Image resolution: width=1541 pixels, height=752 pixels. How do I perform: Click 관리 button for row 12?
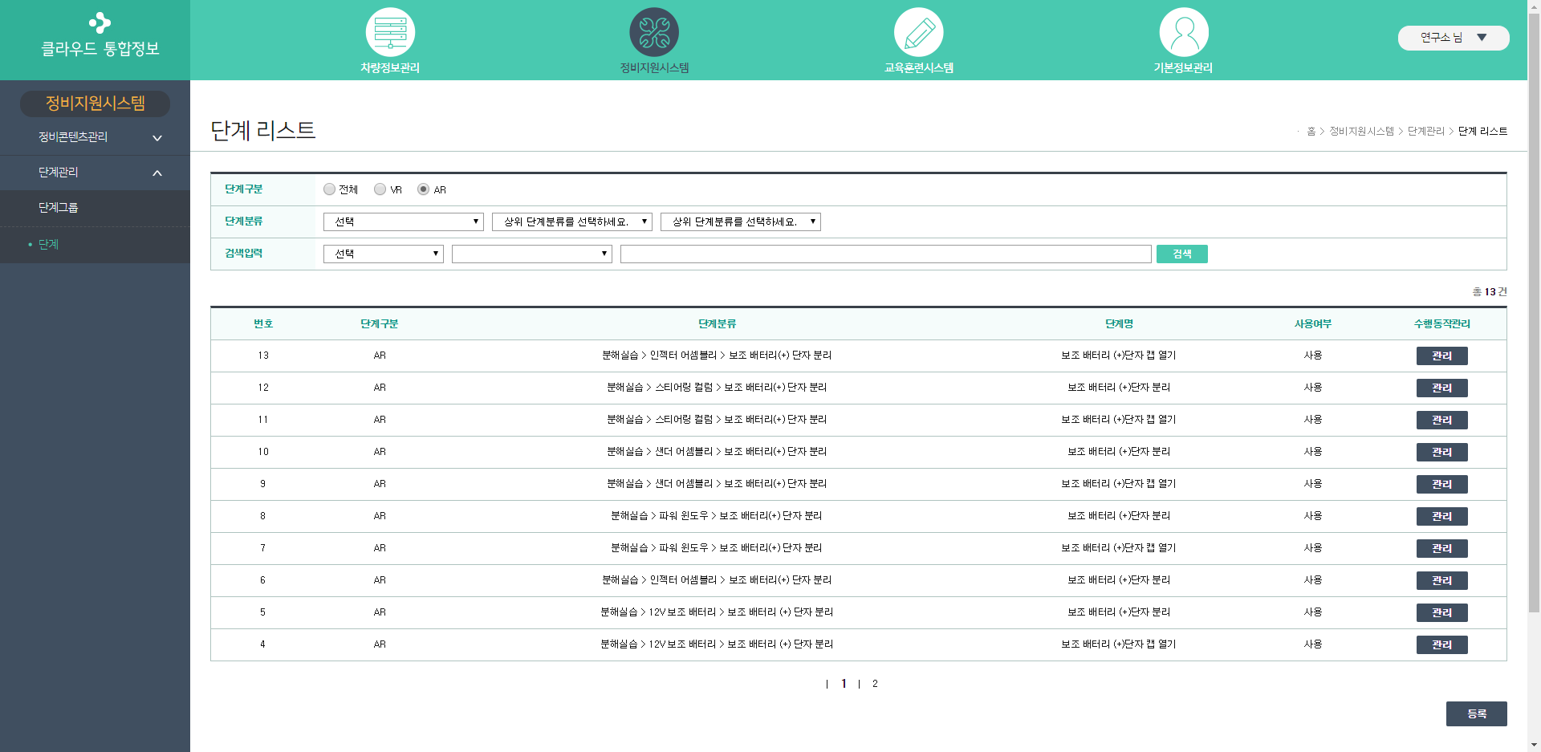[x=1442, y=388]
